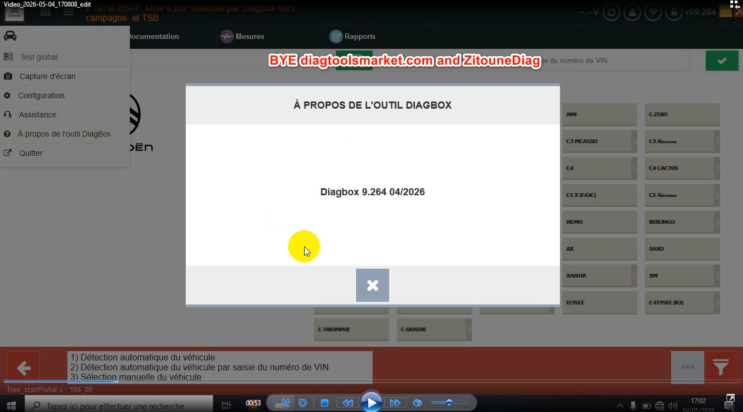Click the red back arrow button

click(x=24, y=368)
